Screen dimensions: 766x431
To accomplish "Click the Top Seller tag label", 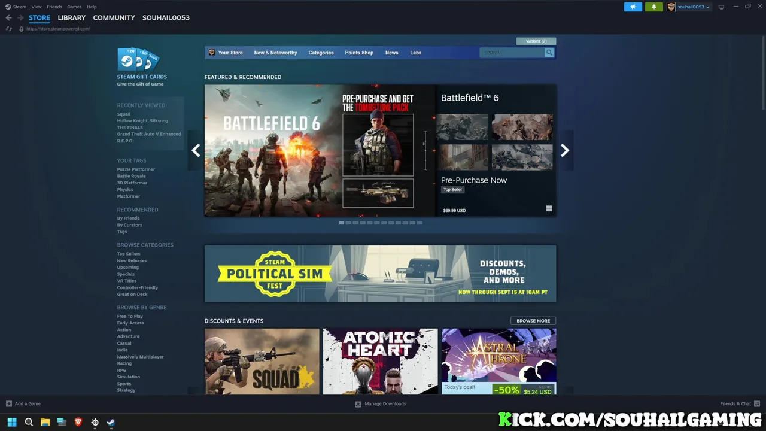I will pos(452,190).
